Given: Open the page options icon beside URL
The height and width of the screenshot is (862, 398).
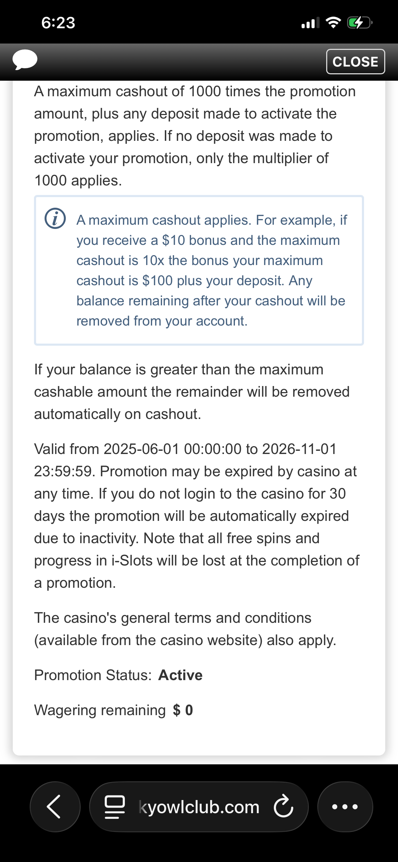Looking at the screenshot, I should click(115, 807).
